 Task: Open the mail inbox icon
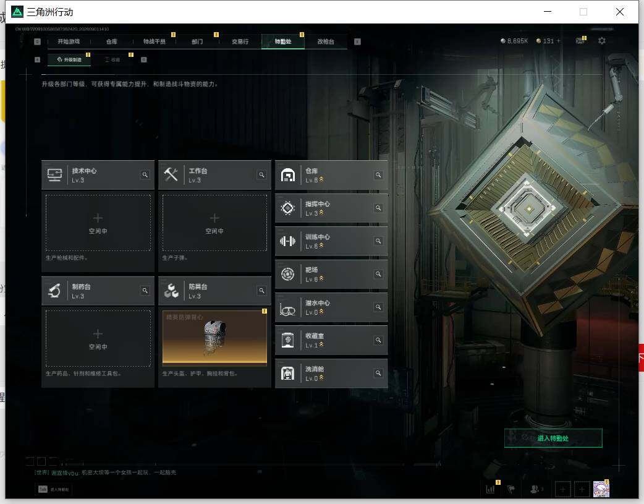pos(580,41)
